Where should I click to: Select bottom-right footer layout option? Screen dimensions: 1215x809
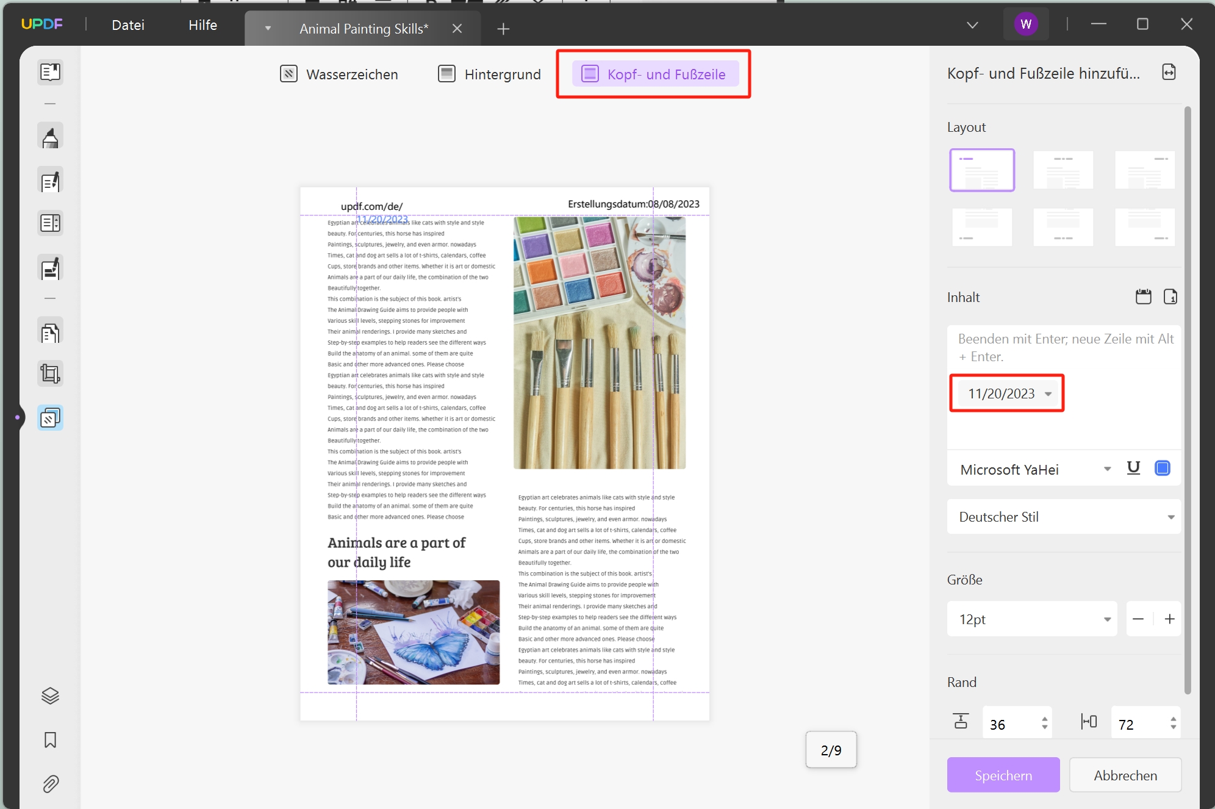click(1144, 227)
